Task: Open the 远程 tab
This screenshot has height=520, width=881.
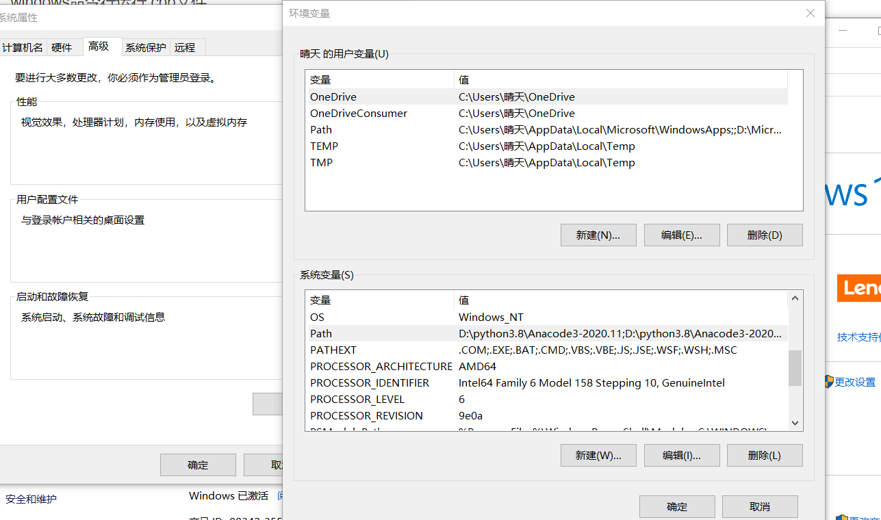Action: coord(186,47)
